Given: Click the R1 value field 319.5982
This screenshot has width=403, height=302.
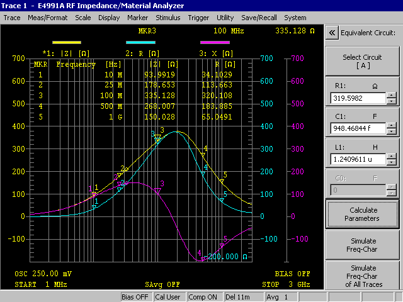Looking at the screenshot, I should click(358, 98).
